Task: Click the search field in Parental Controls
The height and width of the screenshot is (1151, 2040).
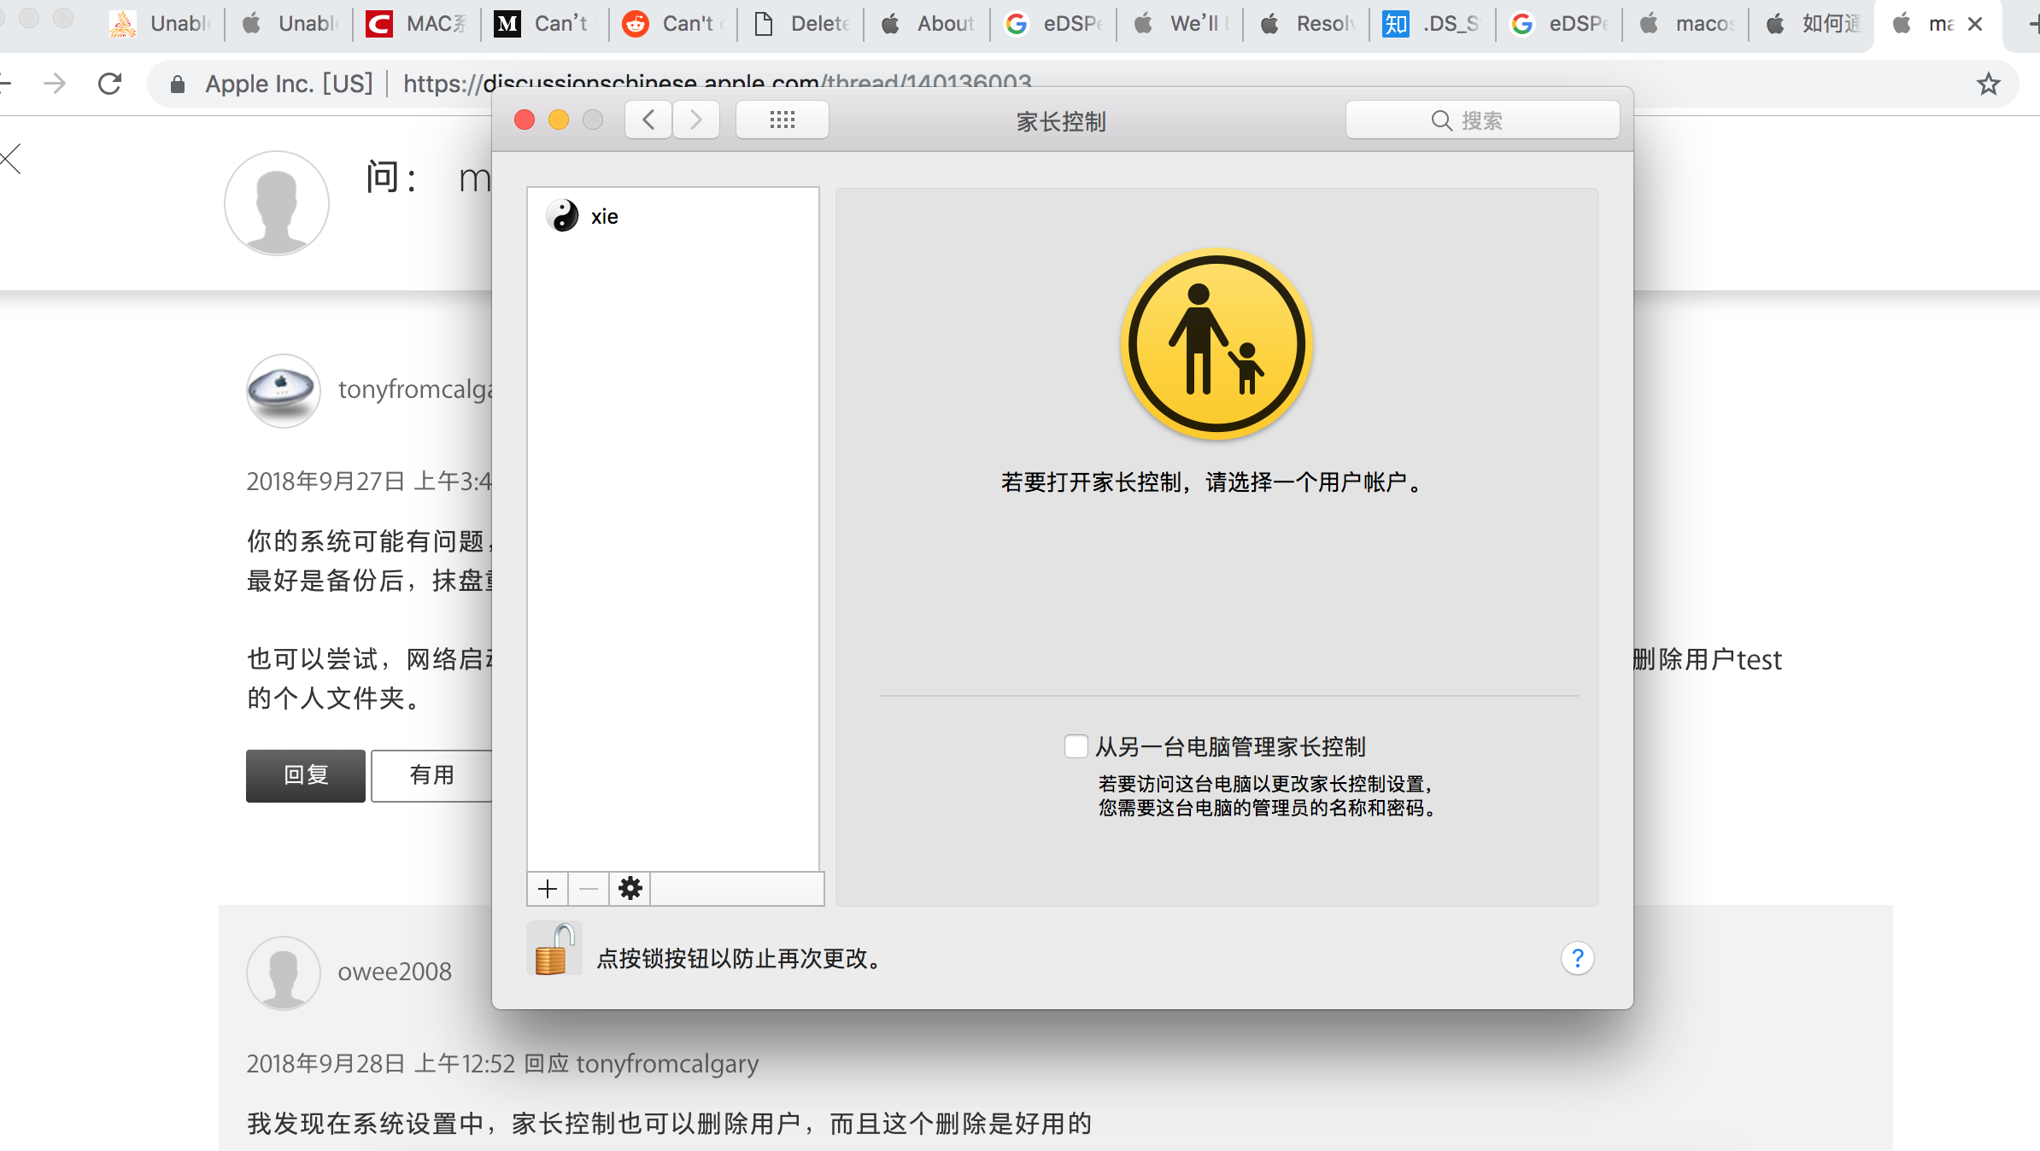Action: point(1482,120)
